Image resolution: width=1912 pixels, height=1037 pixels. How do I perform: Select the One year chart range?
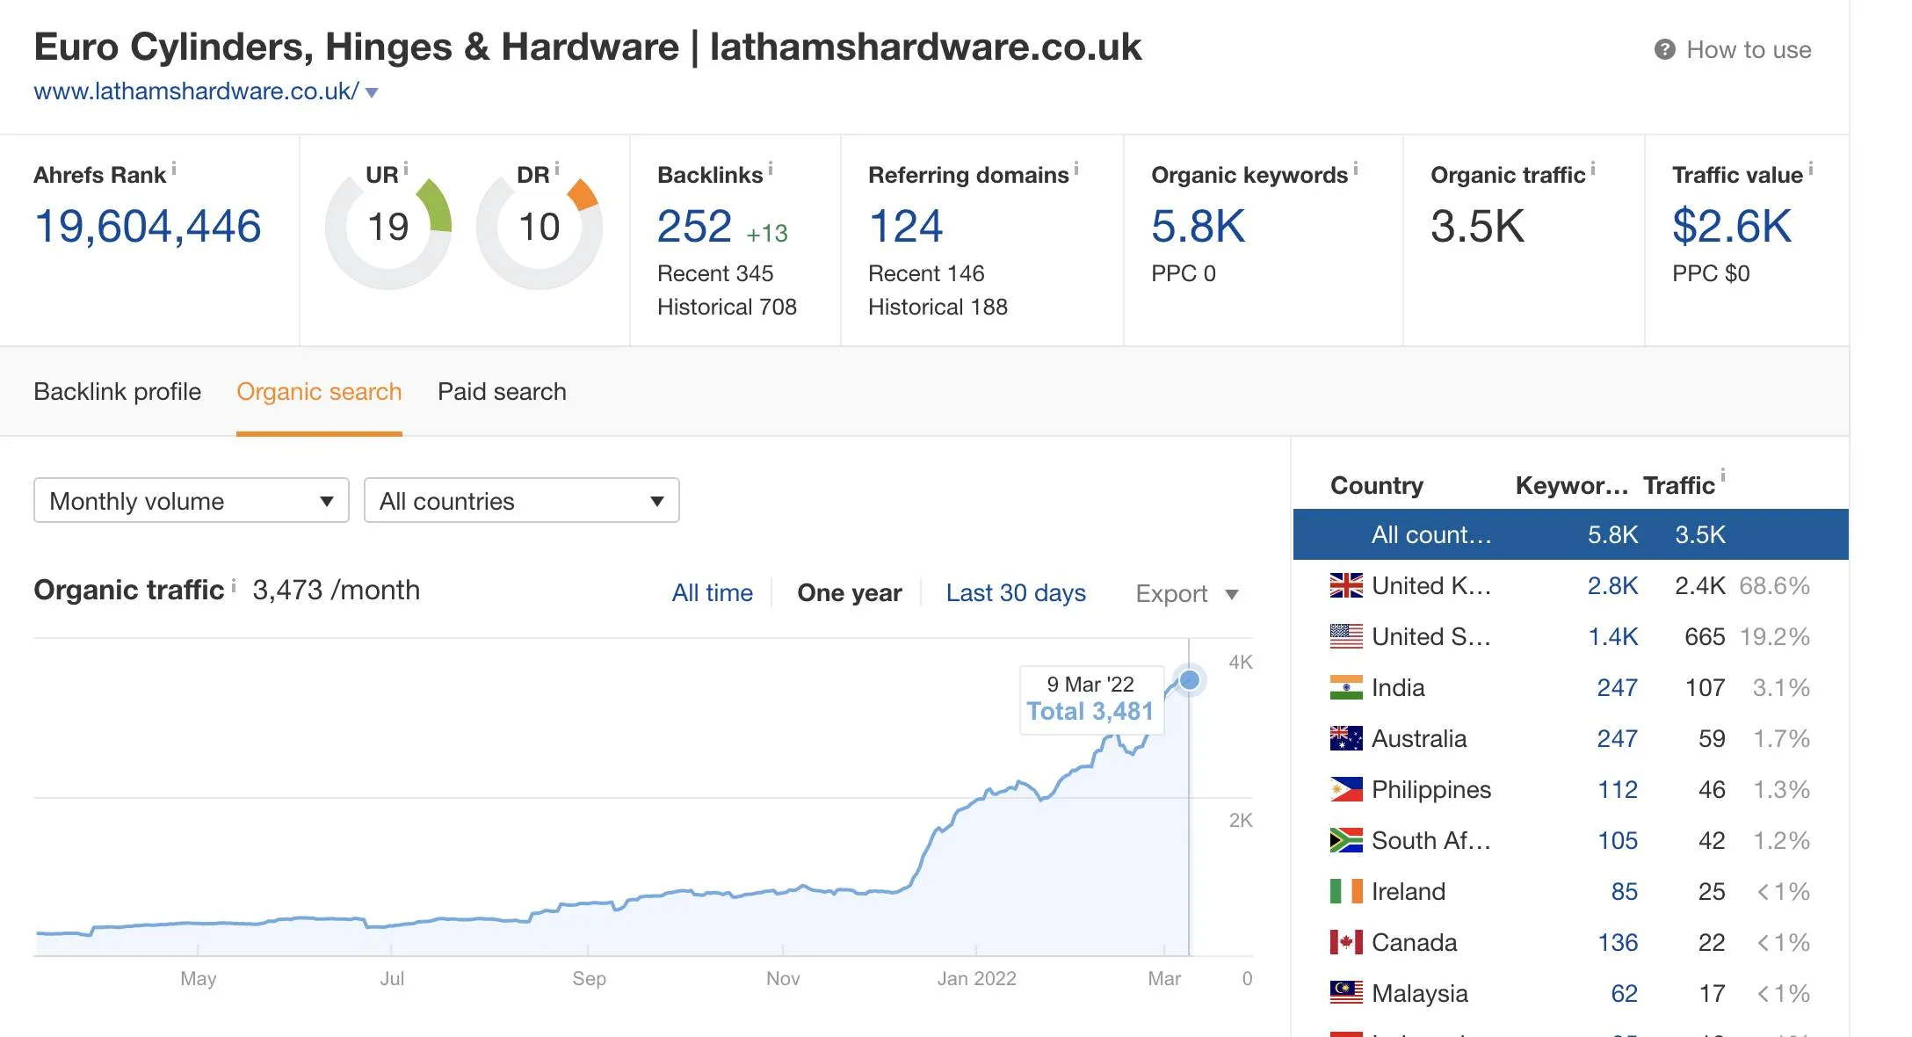(x=850, y=593)
